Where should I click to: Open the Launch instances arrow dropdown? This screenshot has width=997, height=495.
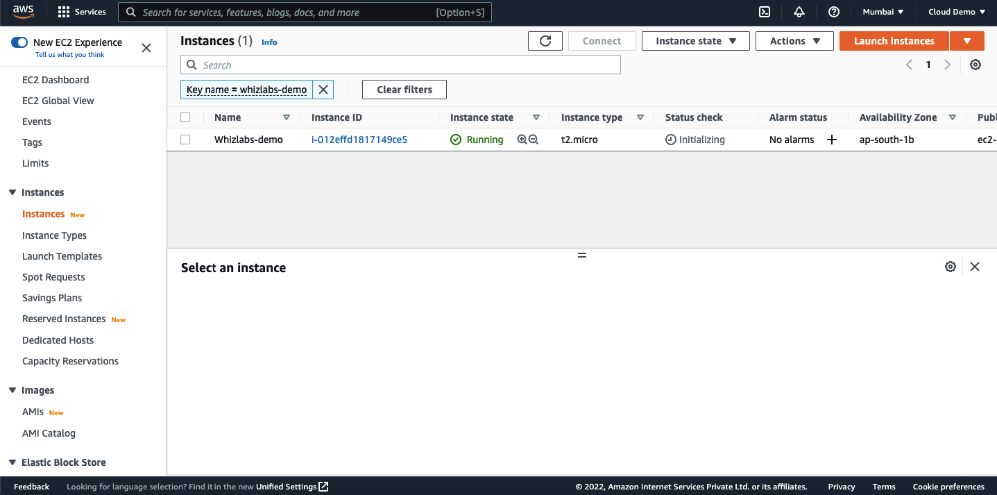(x=967, y=41)
